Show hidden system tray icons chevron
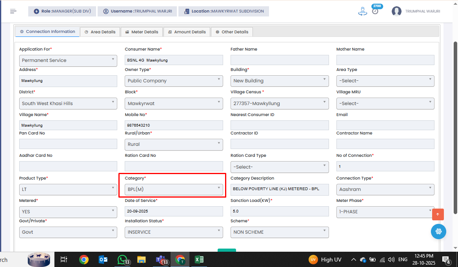 (353, 260)
